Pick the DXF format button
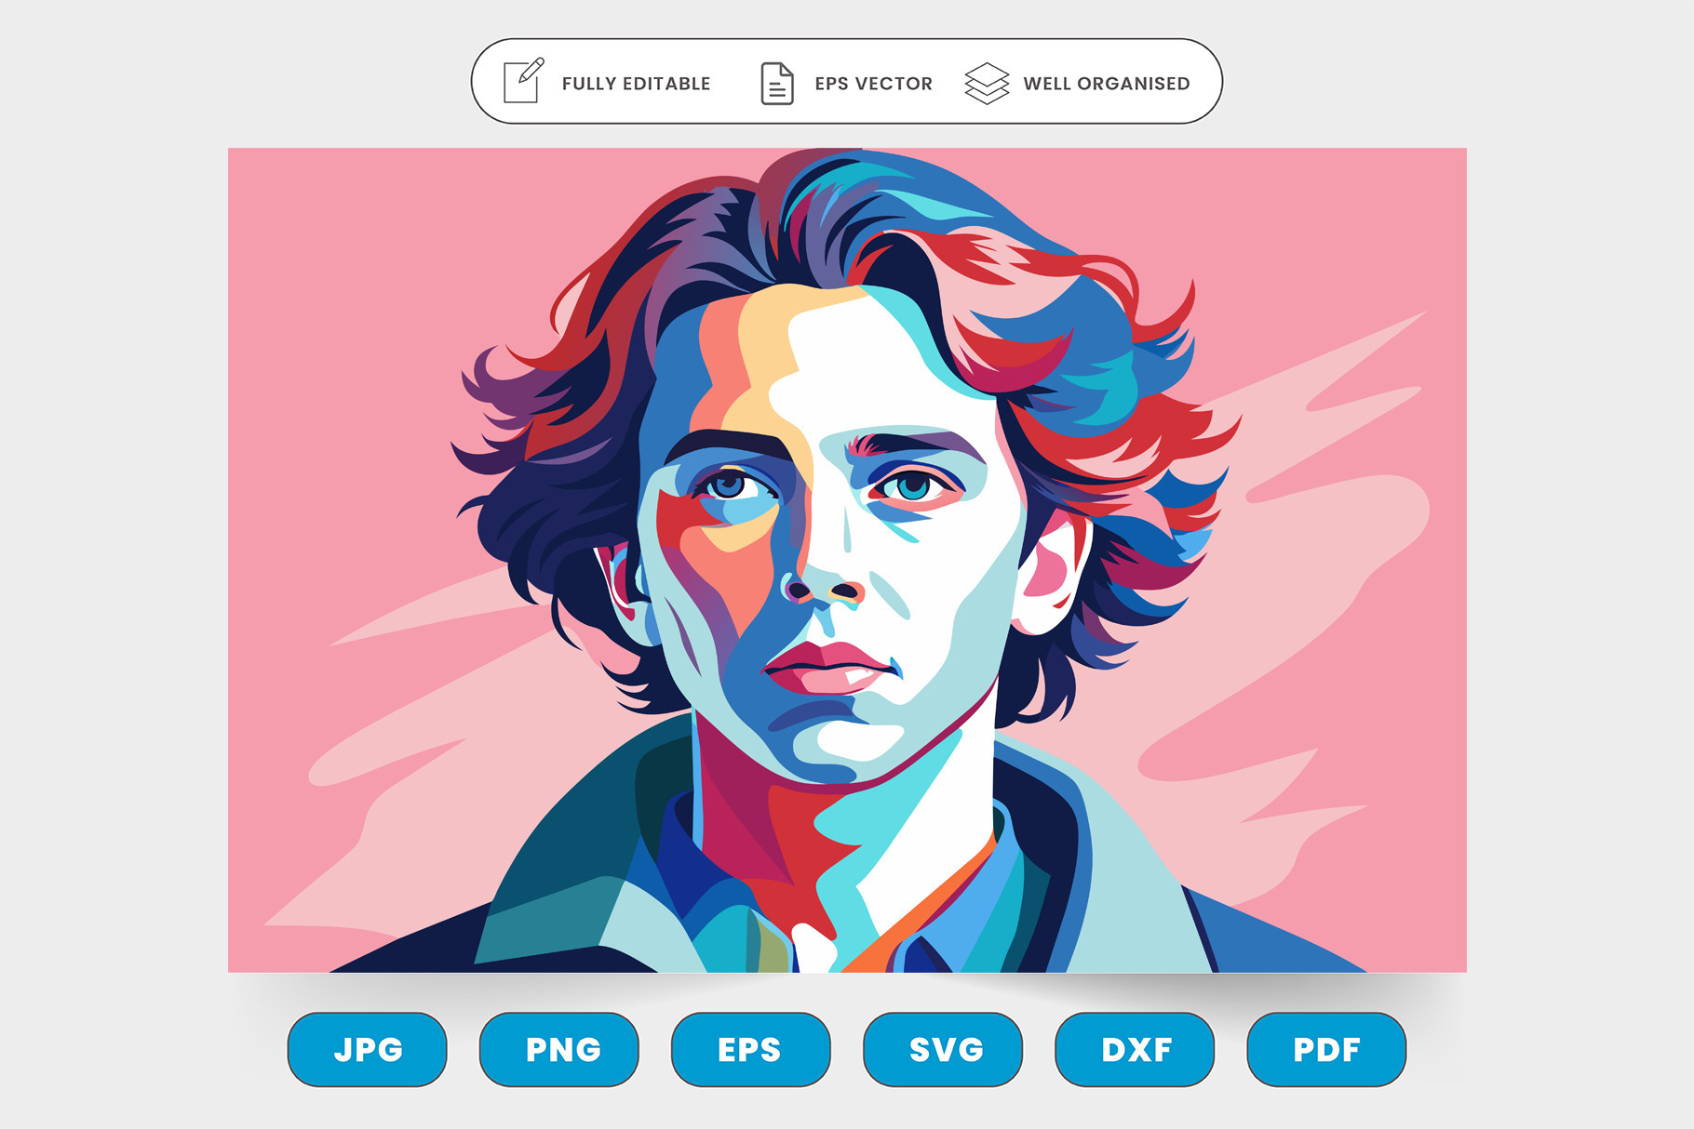 pyautogui.click(x=1135, y=1049)
